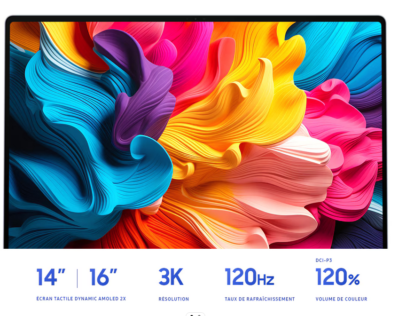Click the 14" screen size value
Image resolution: width=406 pixels, height=316 pixels.
pos(51,277)
